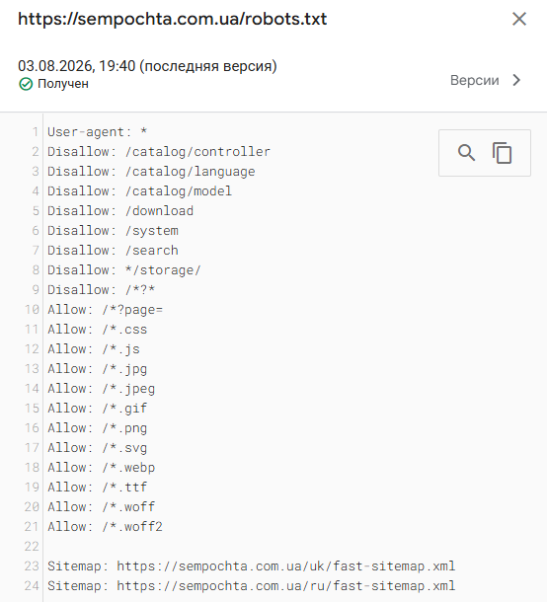Viewport: 547px width, 602px height.
Task: Click the 'Allow: /*.webp' line
Action: [102, 467]
